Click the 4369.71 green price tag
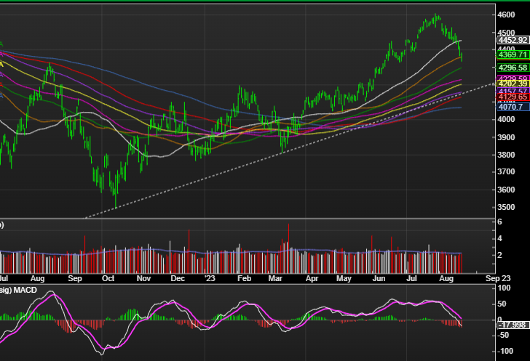This screenshot has height=361, width=530. pyautogui.click(x=513, y=54)
